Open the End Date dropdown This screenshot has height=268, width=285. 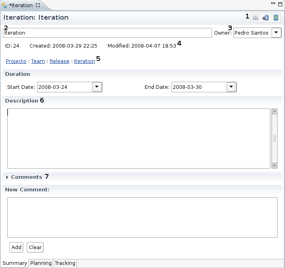(x=232, y=87)
